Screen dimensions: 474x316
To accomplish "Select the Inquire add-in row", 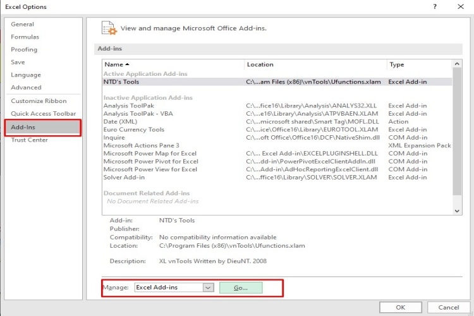I will tap(277, 138).
